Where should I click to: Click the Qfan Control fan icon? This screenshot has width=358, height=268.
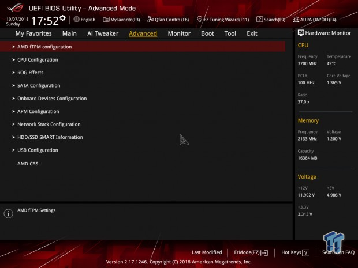[150, 20]
